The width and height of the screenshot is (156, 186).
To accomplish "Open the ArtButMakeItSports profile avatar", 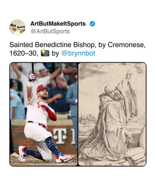I will click(17, 27).
